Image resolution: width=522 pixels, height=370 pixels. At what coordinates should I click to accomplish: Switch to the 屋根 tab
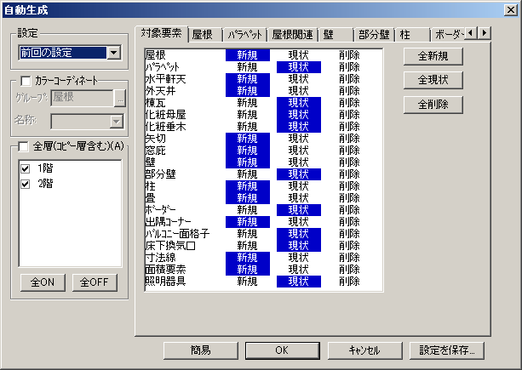pos(203,35)
